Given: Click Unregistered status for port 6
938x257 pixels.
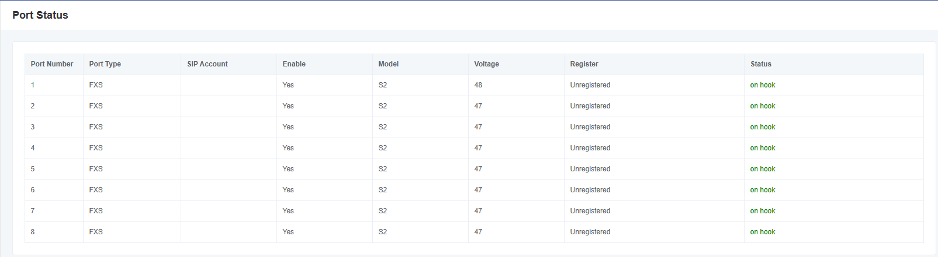Looking at the screenshot, I should point(590,190).
